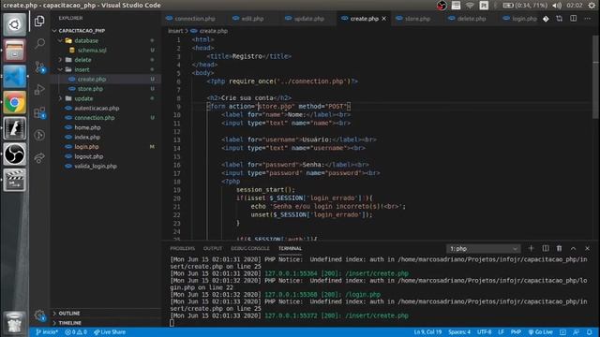This screenshot has width=600, height=337.
Task: Expand the TIMELINE section
Action: coord(69,323)
